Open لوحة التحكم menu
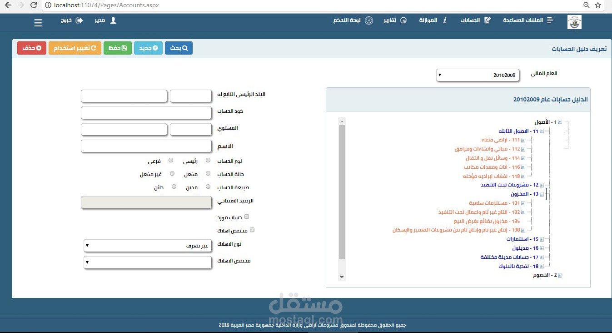 pos(353,20)
